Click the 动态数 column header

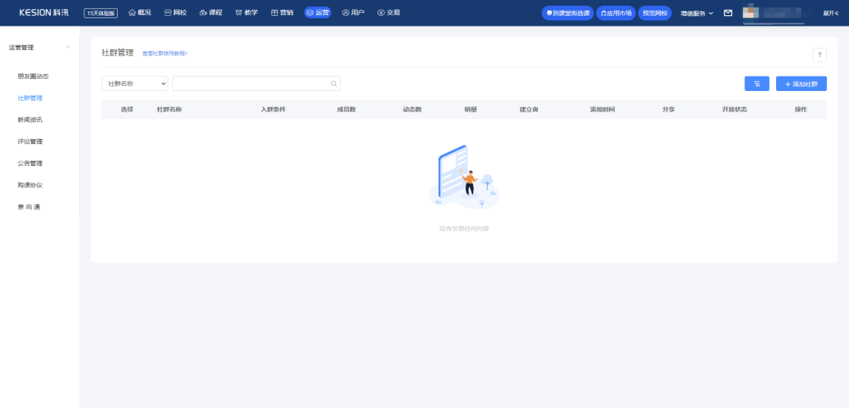click(412, 109)
